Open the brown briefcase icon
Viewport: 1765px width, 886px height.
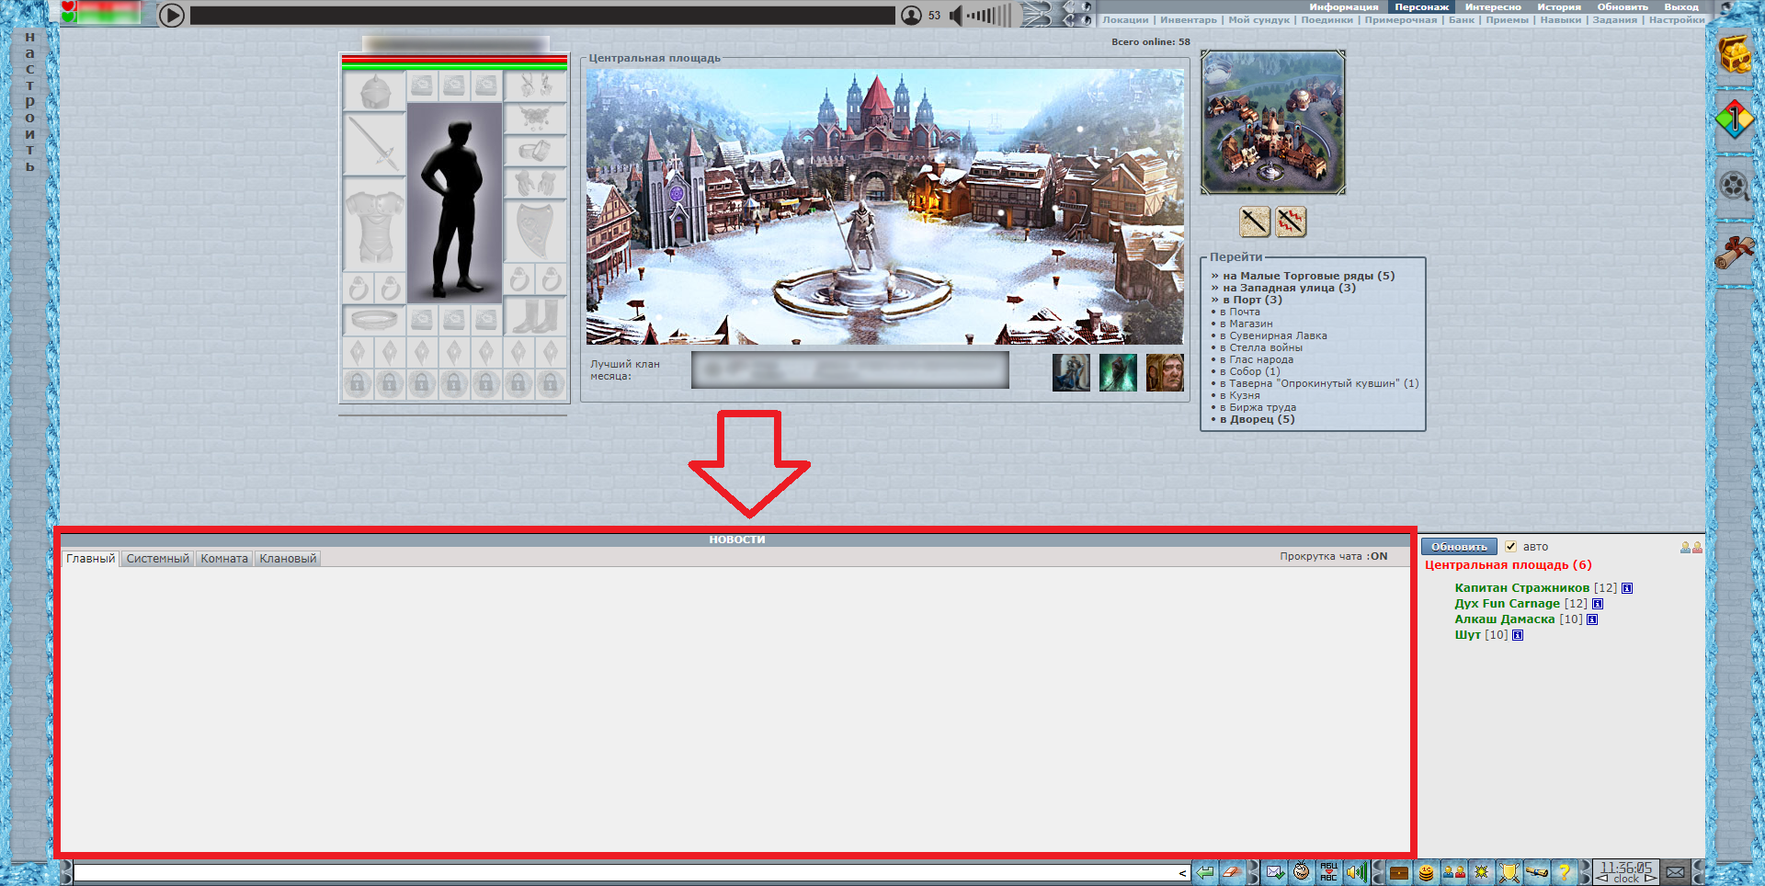coord(1399,872)
